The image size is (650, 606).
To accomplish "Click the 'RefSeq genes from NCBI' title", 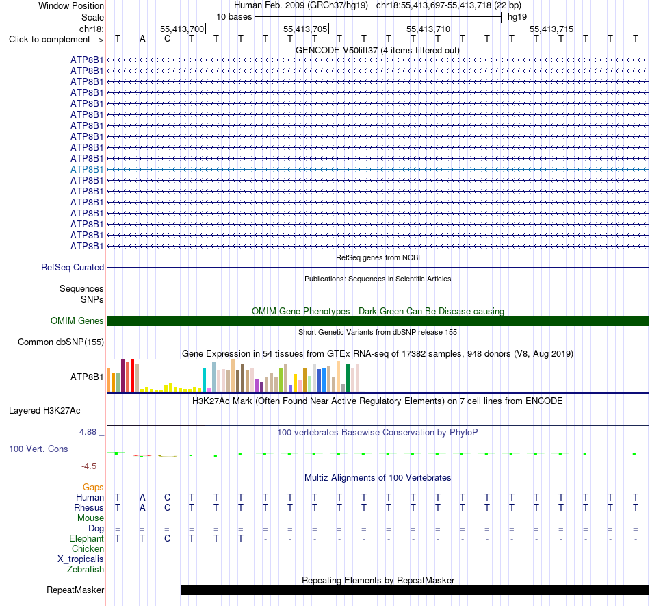I will (x=378, y=257).
